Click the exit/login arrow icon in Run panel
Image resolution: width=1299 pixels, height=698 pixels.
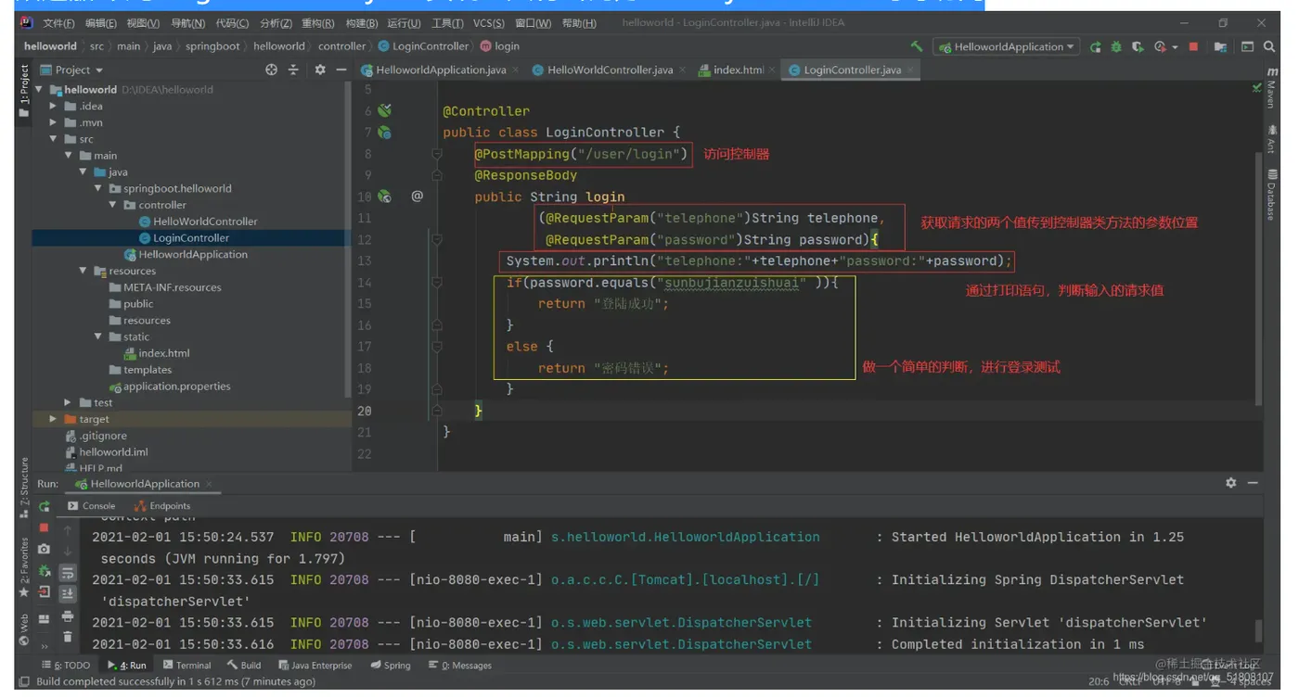click(44, 592)
